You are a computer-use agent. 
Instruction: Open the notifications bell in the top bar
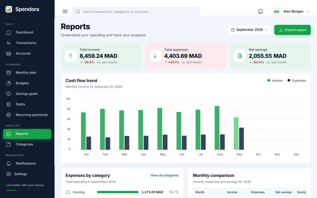point(260,11)
